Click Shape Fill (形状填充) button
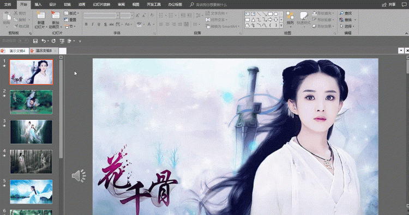This screenshot has height=215, width=409. (x=323, y=13)
